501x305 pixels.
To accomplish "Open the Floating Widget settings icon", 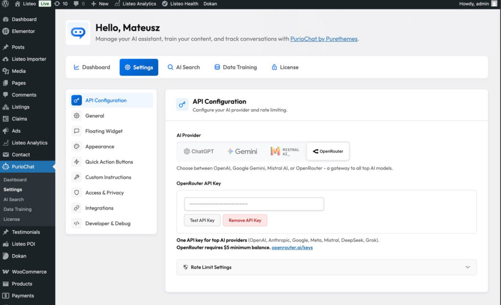I will [x=77, y=131].
